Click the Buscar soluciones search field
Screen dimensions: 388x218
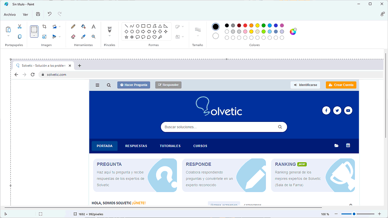[x=224, y=127]
